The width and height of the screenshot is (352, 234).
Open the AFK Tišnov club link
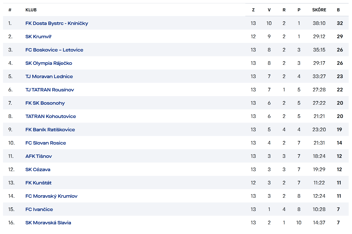tap(38, 156)
